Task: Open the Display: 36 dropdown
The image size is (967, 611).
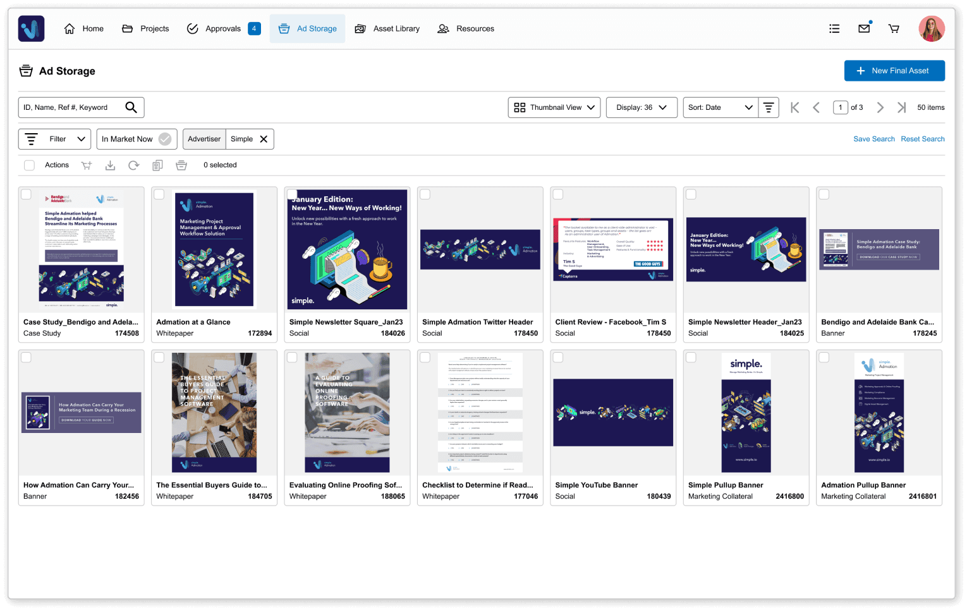Action: (642, 107)
